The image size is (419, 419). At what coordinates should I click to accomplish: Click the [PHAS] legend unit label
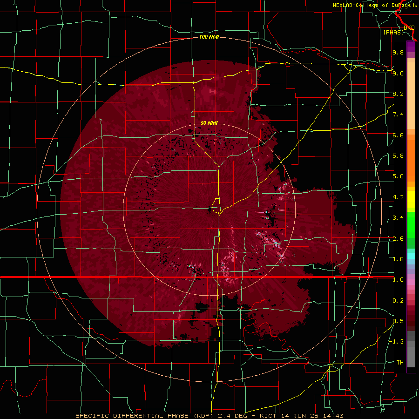coord(393,32)
